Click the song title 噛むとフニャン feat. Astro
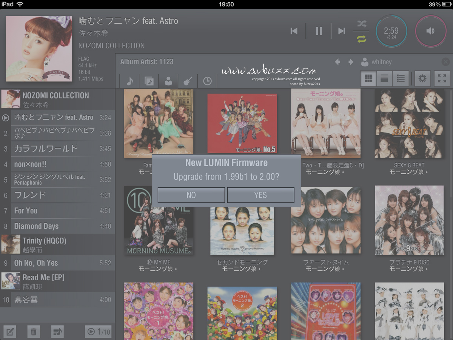 [x=128, y=21]
